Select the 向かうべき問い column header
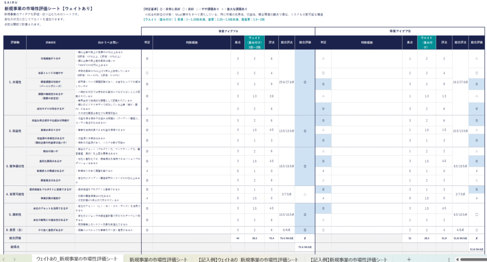 pos(107,42)
